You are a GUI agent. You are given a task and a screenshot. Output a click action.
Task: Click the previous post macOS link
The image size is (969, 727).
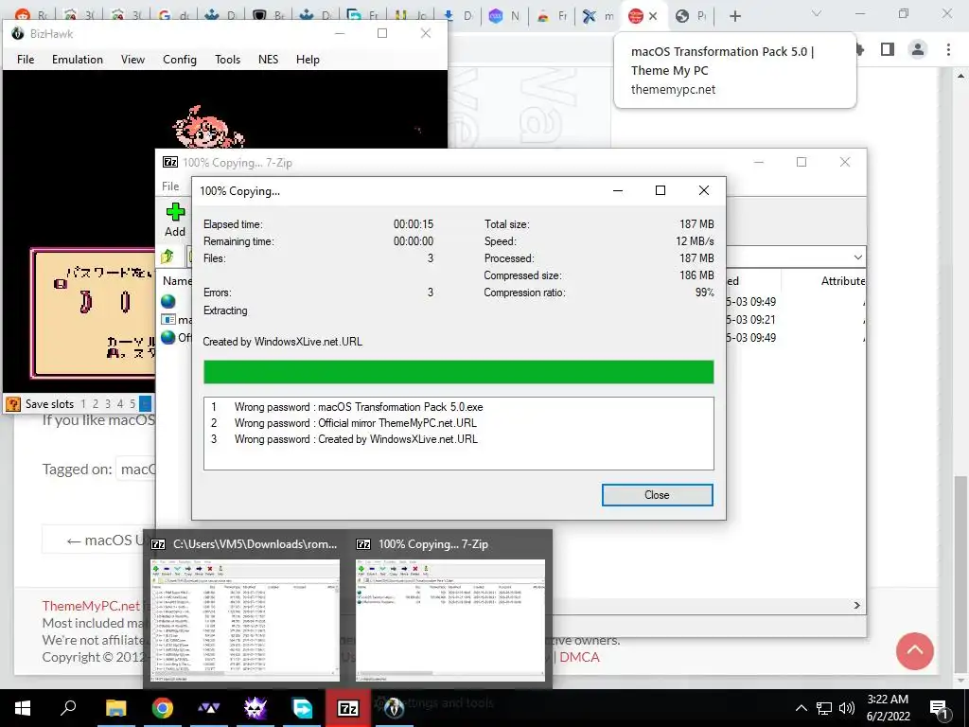point(98,540)
